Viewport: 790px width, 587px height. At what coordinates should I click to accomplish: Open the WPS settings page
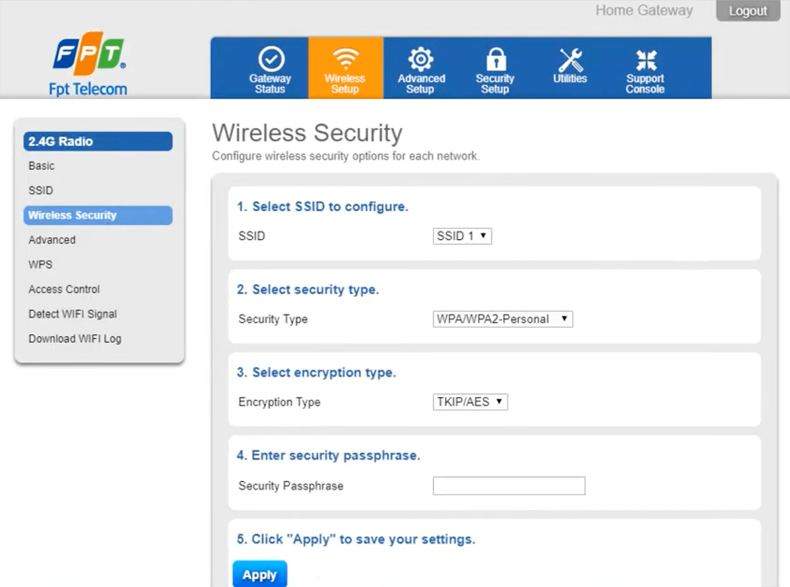click(41, 265)
